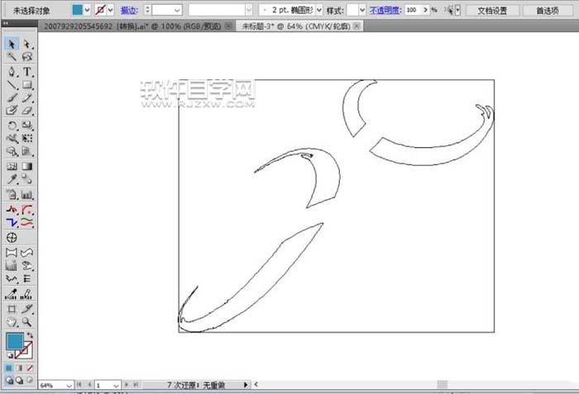Select the Lasso tool

(x=27, y=56)
